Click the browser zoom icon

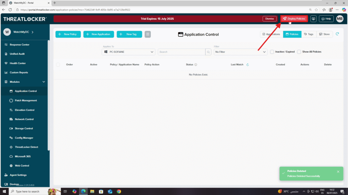[310, 10]
